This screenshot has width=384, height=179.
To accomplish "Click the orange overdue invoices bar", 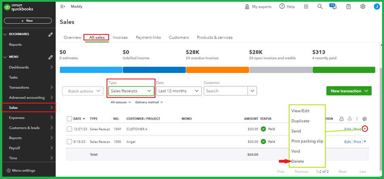I will coord(218,70).
